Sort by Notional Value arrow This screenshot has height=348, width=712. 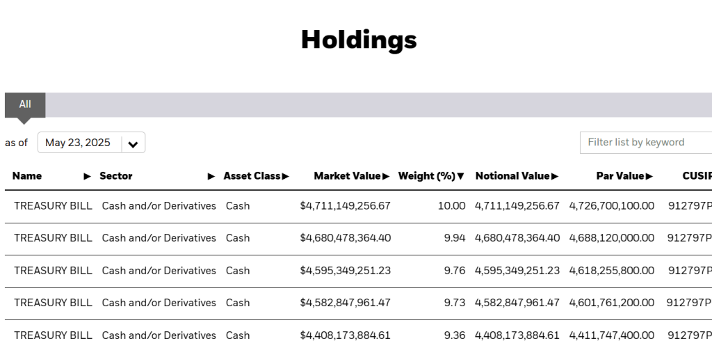pyautogui.click(x=555, y=176)
